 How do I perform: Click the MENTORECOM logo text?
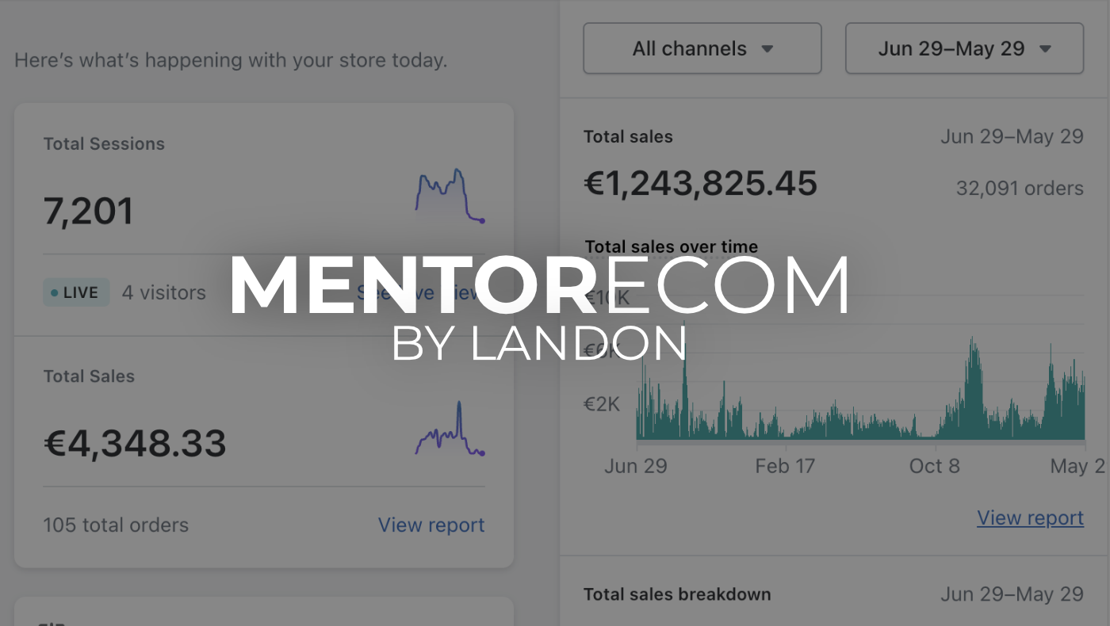tap(539, 287)
